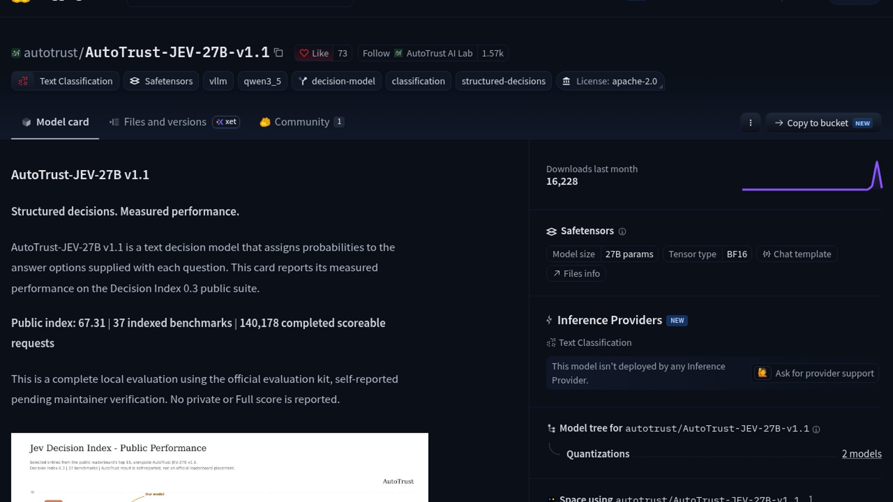Open the AutoTrust-JEV-27B-v1.1 model title link

point(177,52)
